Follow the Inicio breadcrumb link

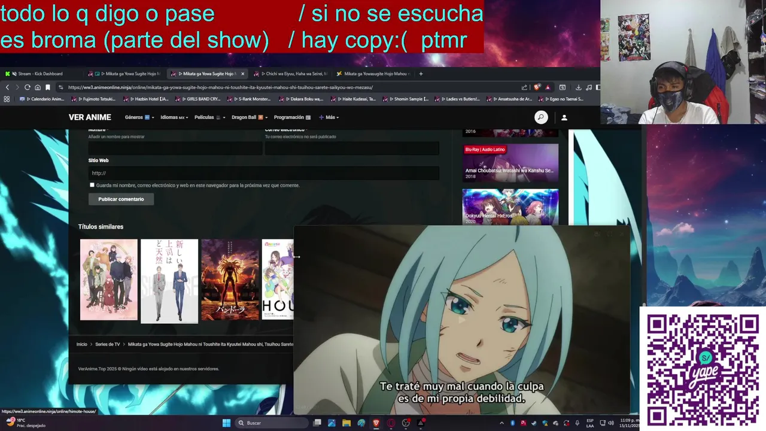(x=82, y=344)
